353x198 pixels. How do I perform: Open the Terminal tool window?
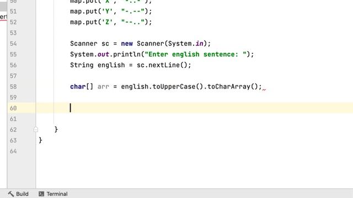pos(53,194)
